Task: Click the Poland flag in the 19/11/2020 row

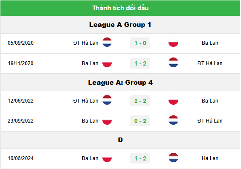Action: [107, 63]
